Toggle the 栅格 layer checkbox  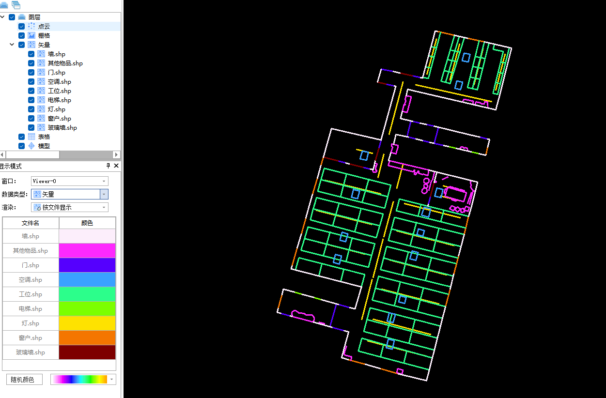coord(22,35)
